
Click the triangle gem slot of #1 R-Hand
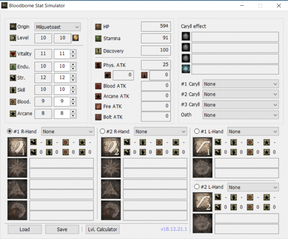tap(17, 189)
